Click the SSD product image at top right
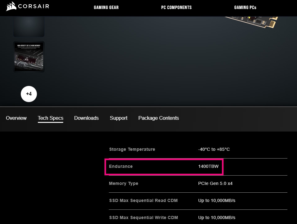 pos(252,22)
